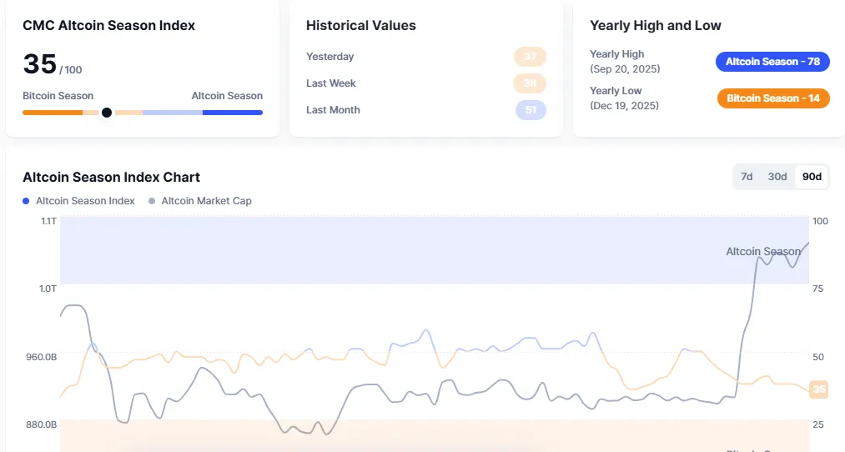
Task: Toggle the Altcoin Market Cap legend
Action: pos(200,201)
